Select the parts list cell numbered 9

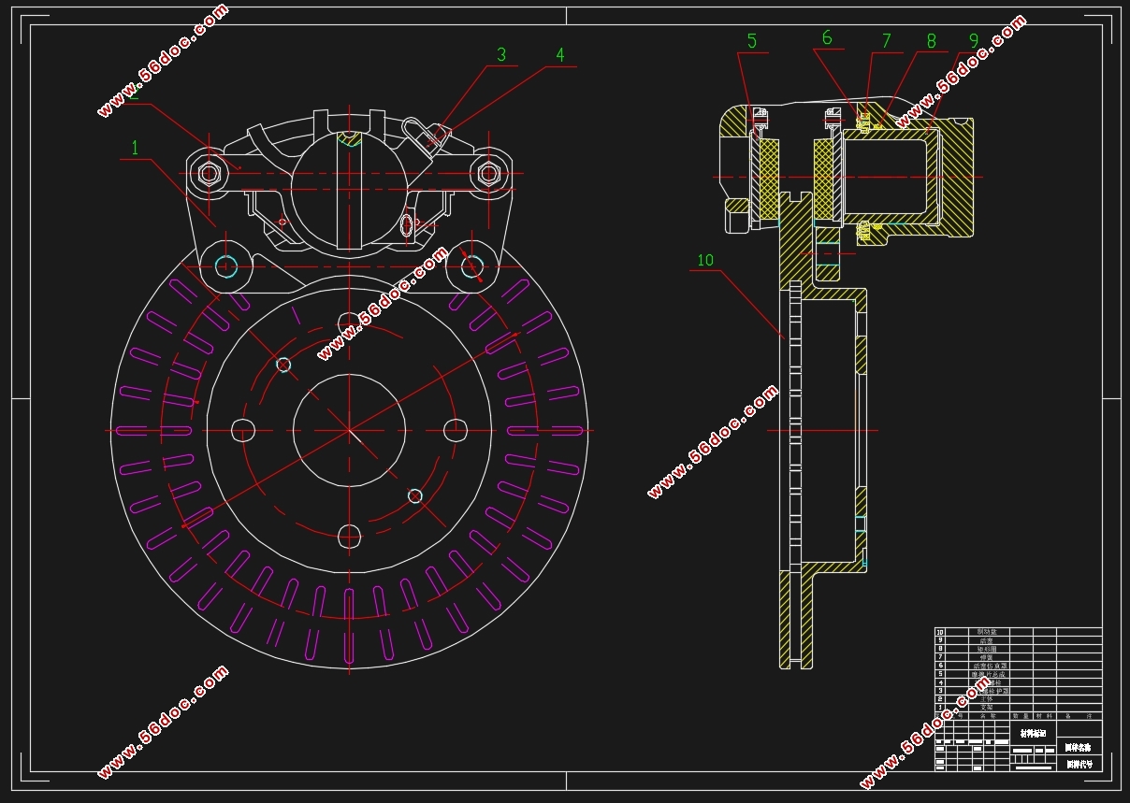[940, 640]
